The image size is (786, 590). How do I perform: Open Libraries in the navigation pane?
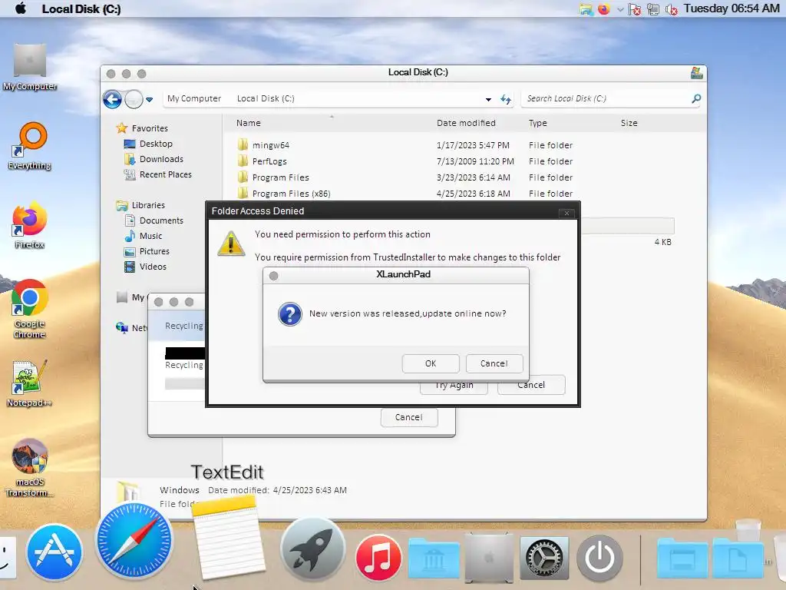tap(148, 205)
